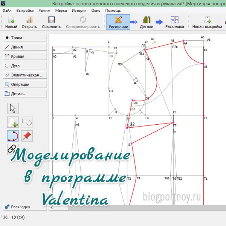226x226 pixels.
Task: Open the Режим menu
Action: click(x=44, y=11)
